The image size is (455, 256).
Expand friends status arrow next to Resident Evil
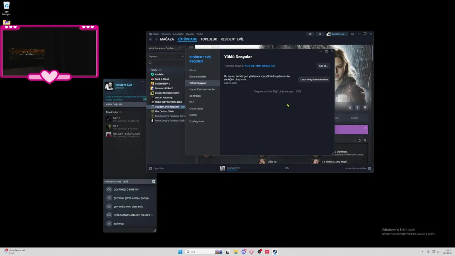(134, 85)
